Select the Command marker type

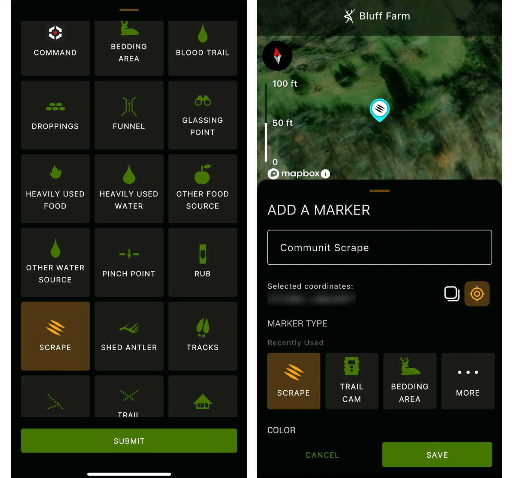tap(55, 48)
